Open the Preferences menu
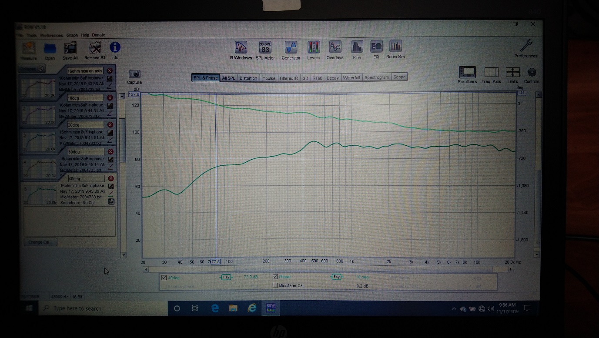The width and height of the screenshot is (599, 338). click(x=52, y=35)
